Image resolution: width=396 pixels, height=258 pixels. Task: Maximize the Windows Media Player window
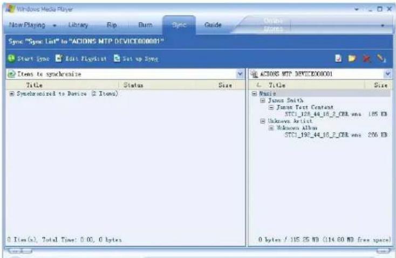(x=380, y=9)
